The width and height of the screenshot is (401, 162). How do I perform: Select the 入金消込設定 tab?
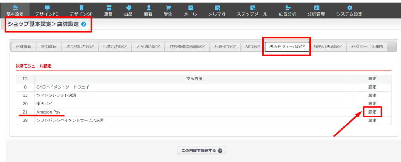(x=148, y=47)
